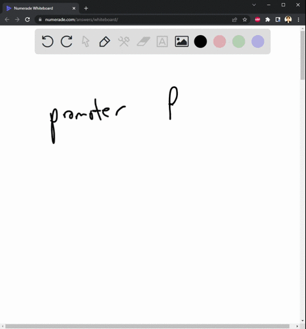Open the Chrome extensions puzzle menu
306x329 pixels.
click(x=268, y=20)
